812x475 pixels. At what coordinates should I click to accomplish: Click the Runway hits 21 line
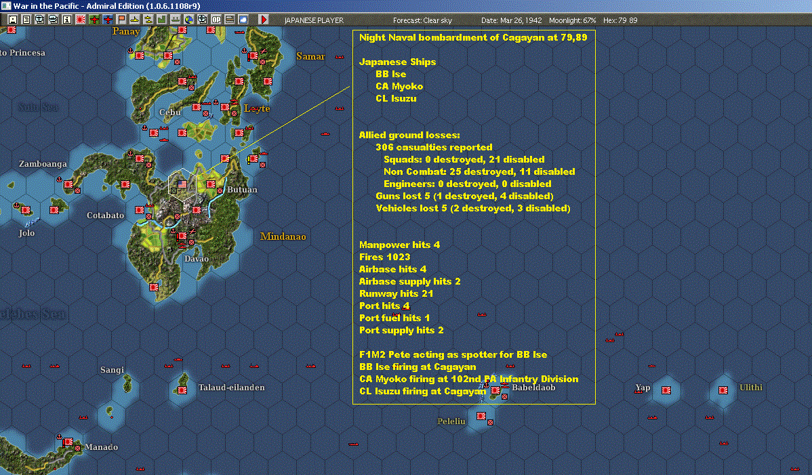point(396,293)
